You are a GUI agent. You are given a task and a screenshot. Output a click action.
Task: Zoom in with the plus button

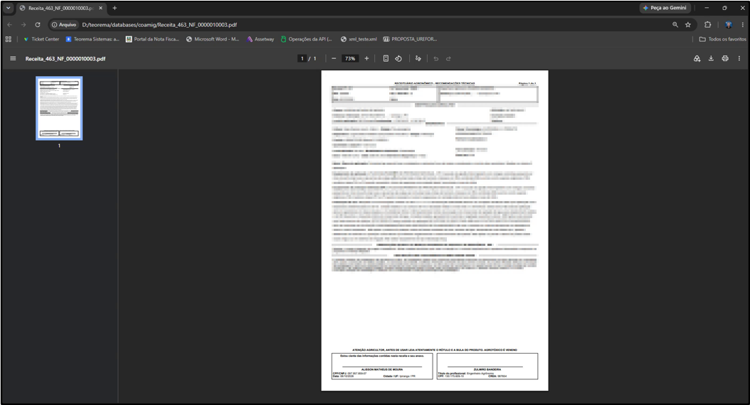pyautogui.click(x=366, y=59)
